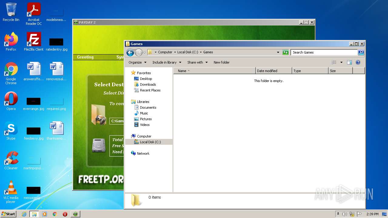Image resolution: width=388 pixels, height=218 pixels.
Task: Open the Opera desktop shortcut
Action: [11, 101]
